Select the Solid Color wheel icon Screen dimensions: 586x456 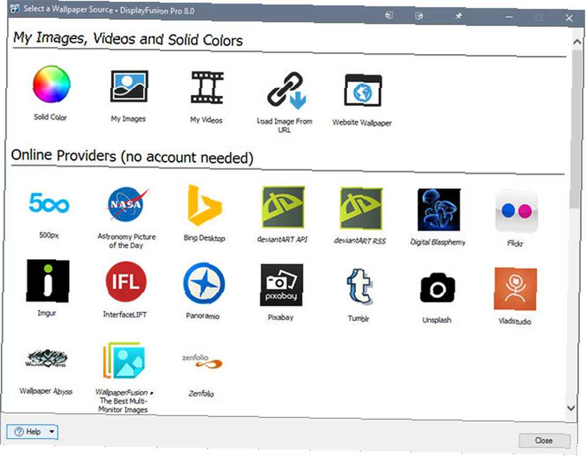point(51,84)
